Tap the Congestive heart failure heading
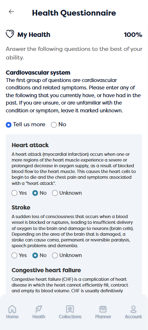Image resolution: width=148 pixels, height=330 pixels. pyautogui.click(x=46, y=270)
